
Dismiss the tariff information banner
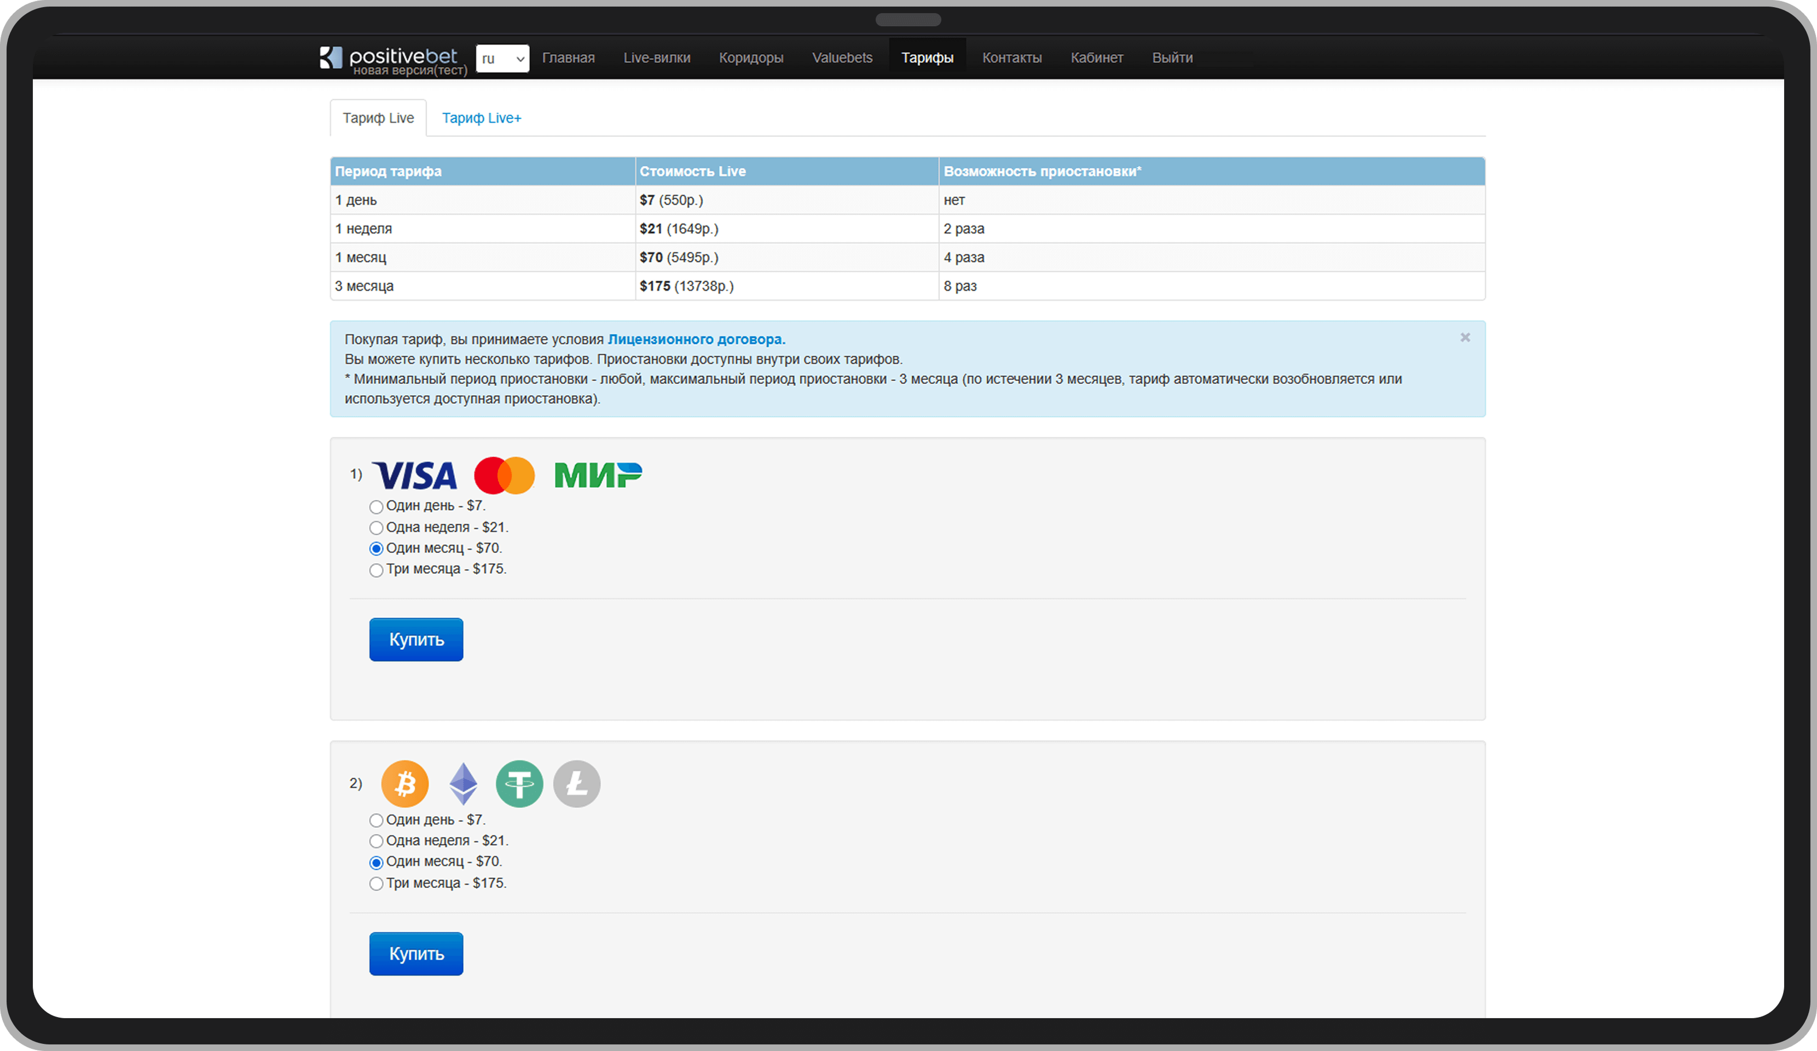(x=1465, y=337)
